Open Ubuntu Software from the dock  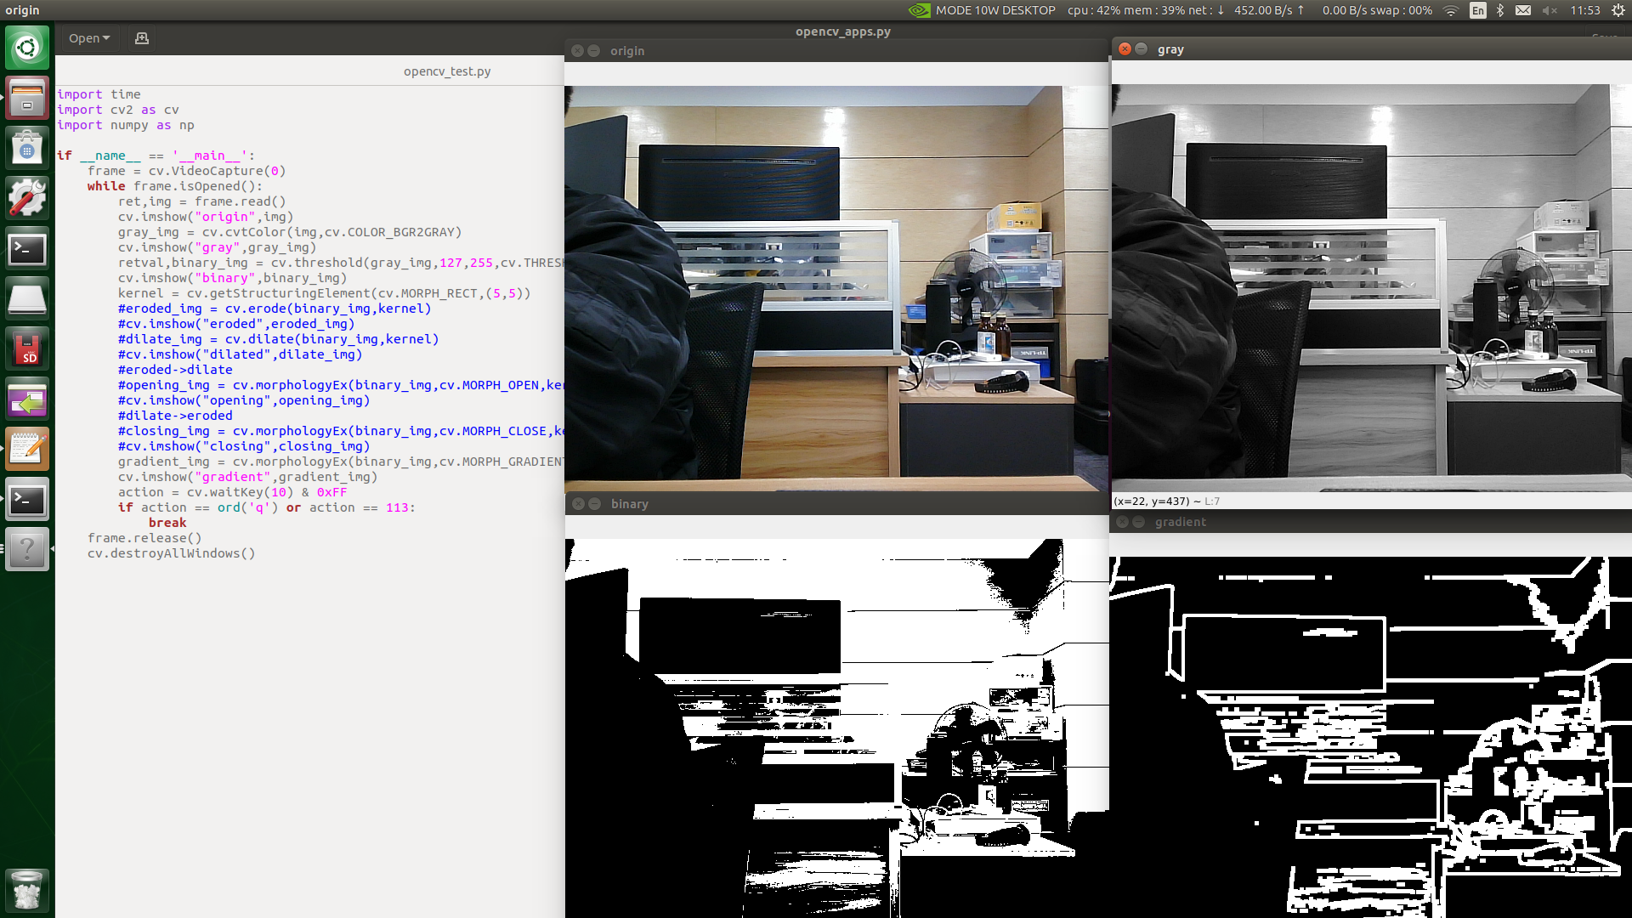(27, 148)
